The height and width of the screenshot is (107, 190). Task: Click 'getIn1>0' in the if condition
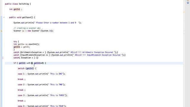(38, 63)
